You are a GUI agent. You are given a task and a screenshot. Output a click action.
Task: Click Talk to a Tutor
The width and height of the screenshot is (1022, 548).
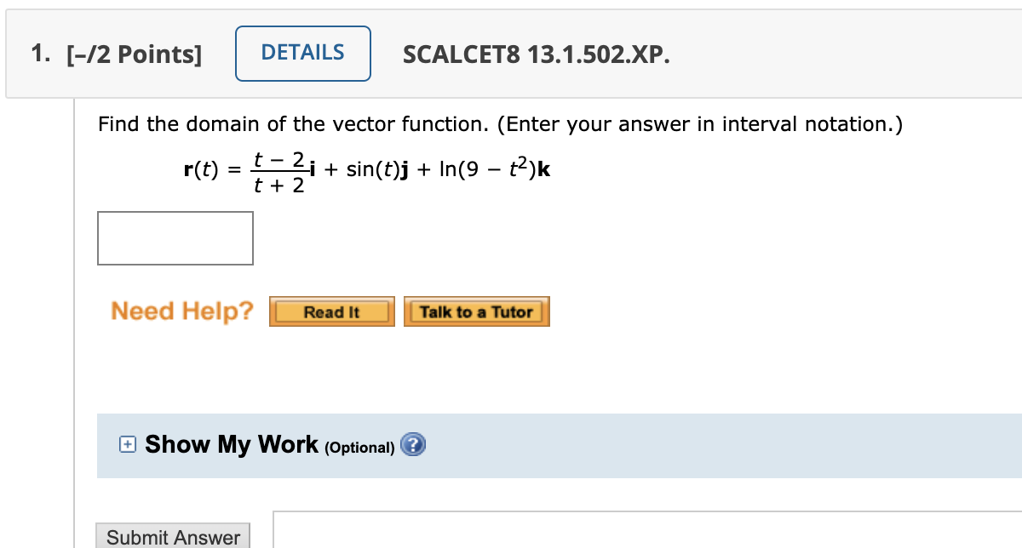pos(476,311)
